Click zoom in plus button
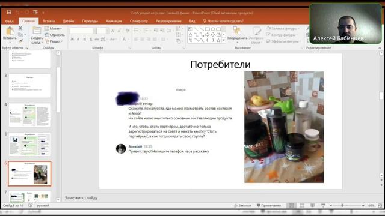The image size is (385, 216). [x=363, y=206]
